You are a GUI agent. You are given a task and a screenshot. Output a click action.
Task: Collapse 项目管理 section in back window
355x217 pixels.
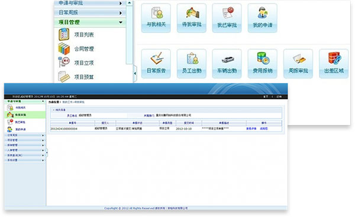coord(90,22)
